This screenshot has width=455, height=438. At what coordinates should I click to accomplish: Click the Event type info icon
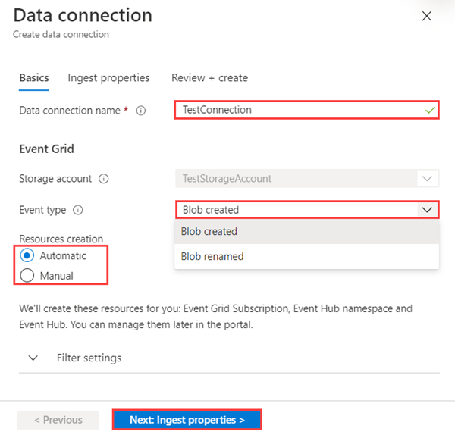(x=78, y=211)
